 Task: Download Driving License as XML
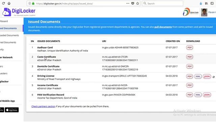tap(198, 76)
